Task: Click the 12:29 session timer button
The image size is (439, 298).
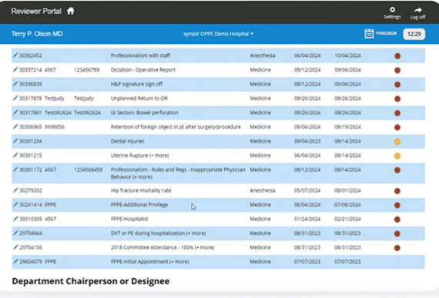Action: 414,34
